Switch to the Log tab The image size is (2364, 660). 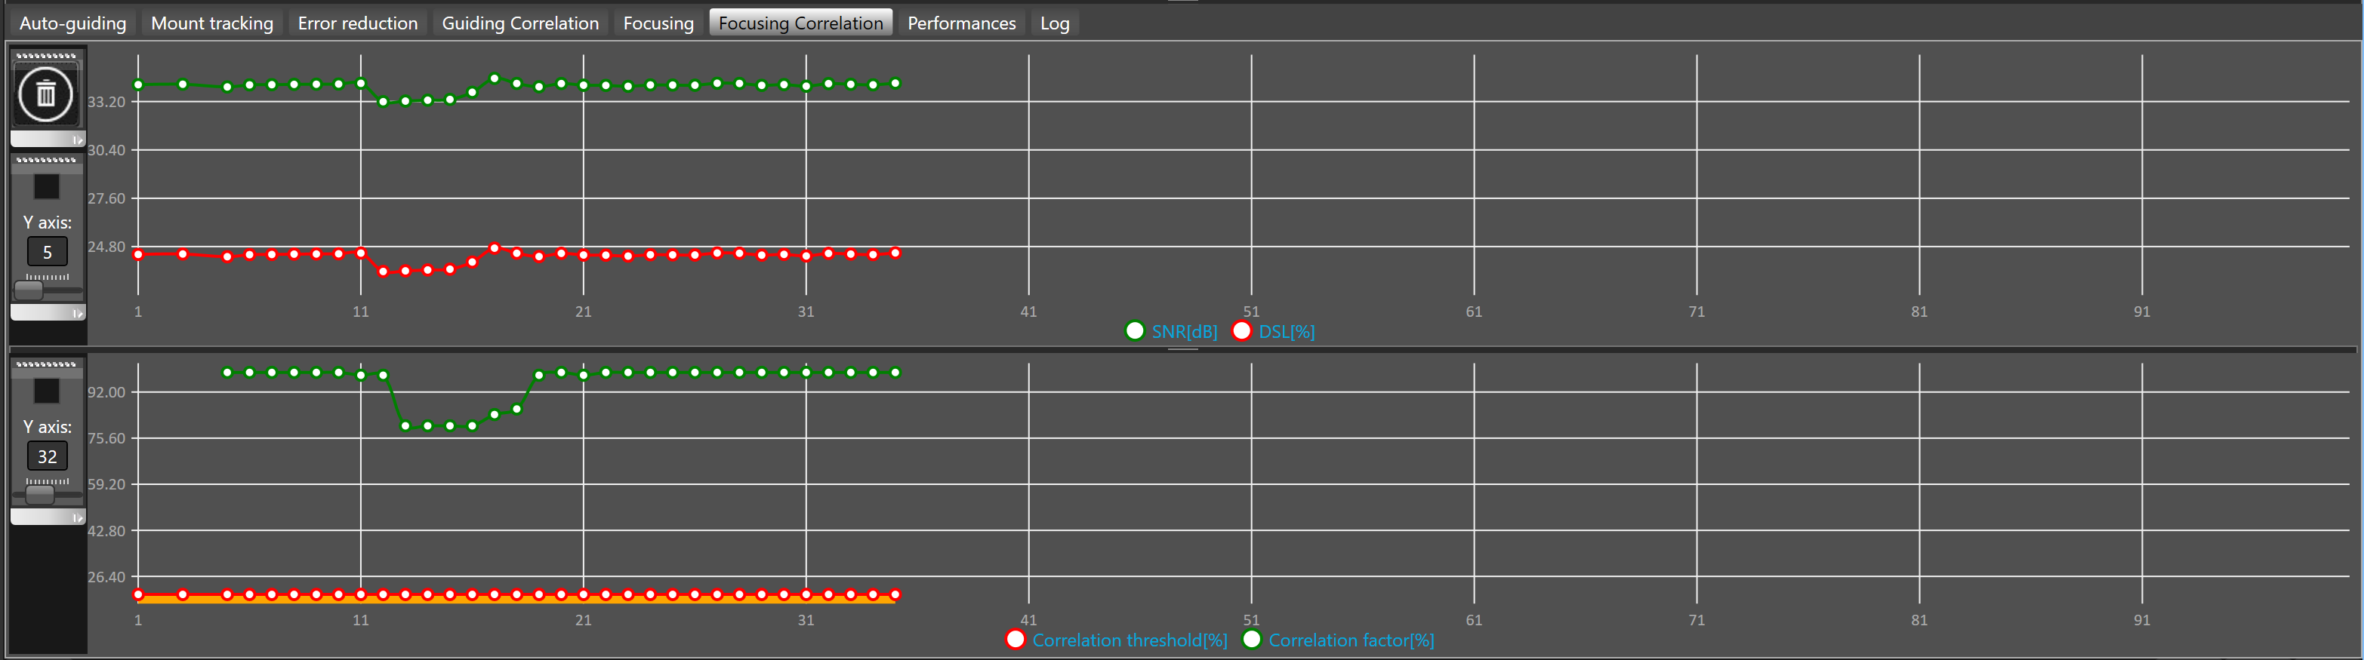(x=1055, y=23)
